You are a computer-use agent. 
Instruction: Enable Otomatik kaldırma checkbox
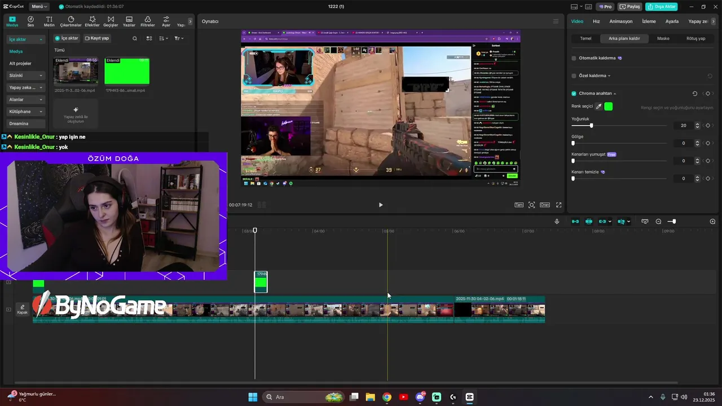pyautogui.click(x=574, y=58)
